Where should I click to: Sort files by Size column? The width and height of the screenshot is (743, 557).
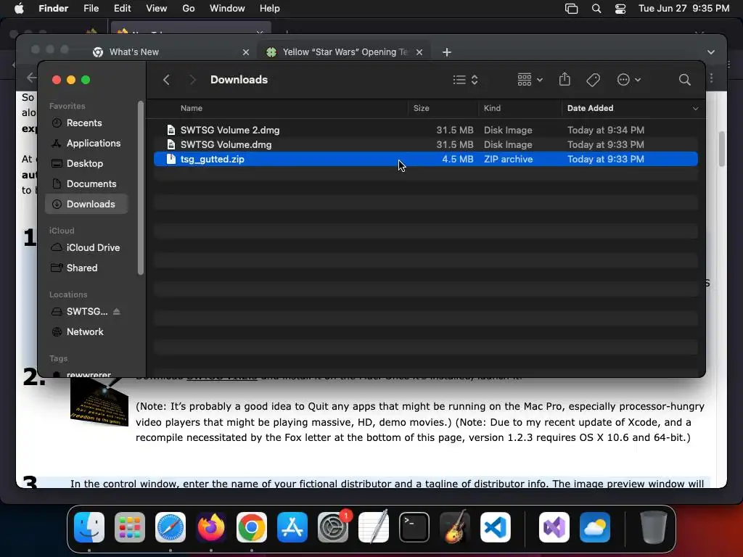(x=422, y=108)
